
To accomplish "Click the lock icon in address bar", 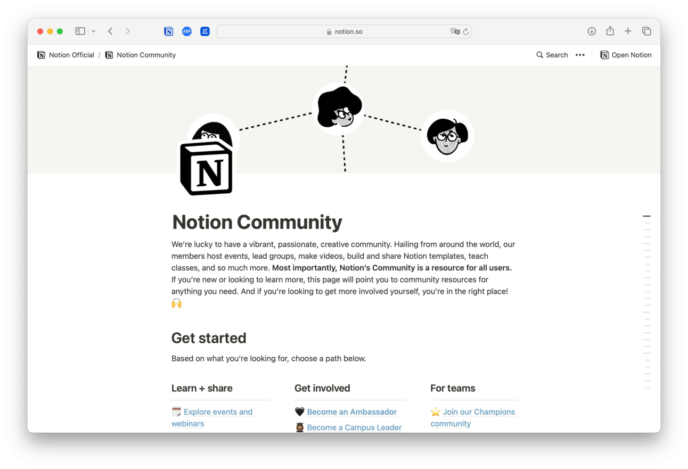I will pyautogui.click(x=329, y=31).
